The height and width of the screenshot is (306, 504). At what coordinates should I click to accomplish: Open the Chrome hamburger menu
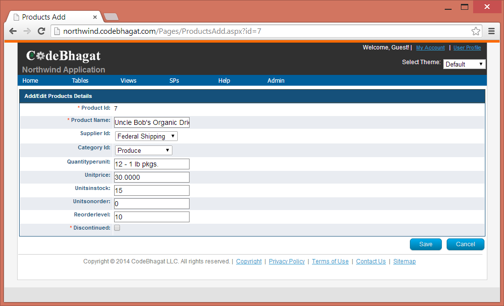click(491, 31)
